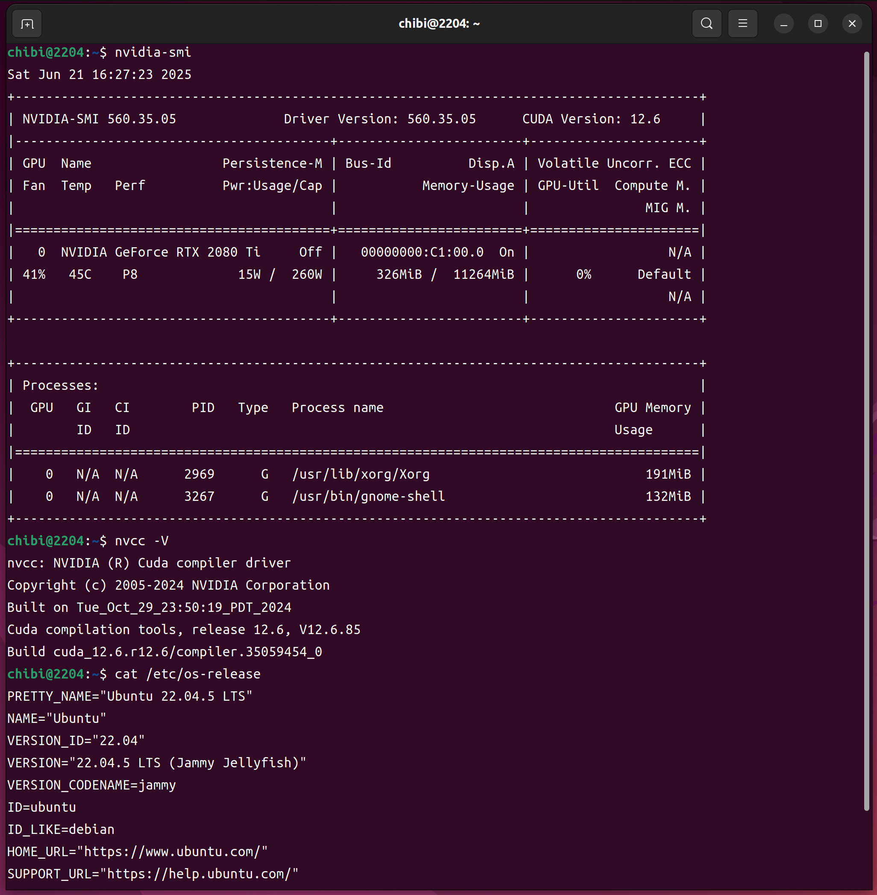Click the search magnifier icon

(x=706, y=23)
